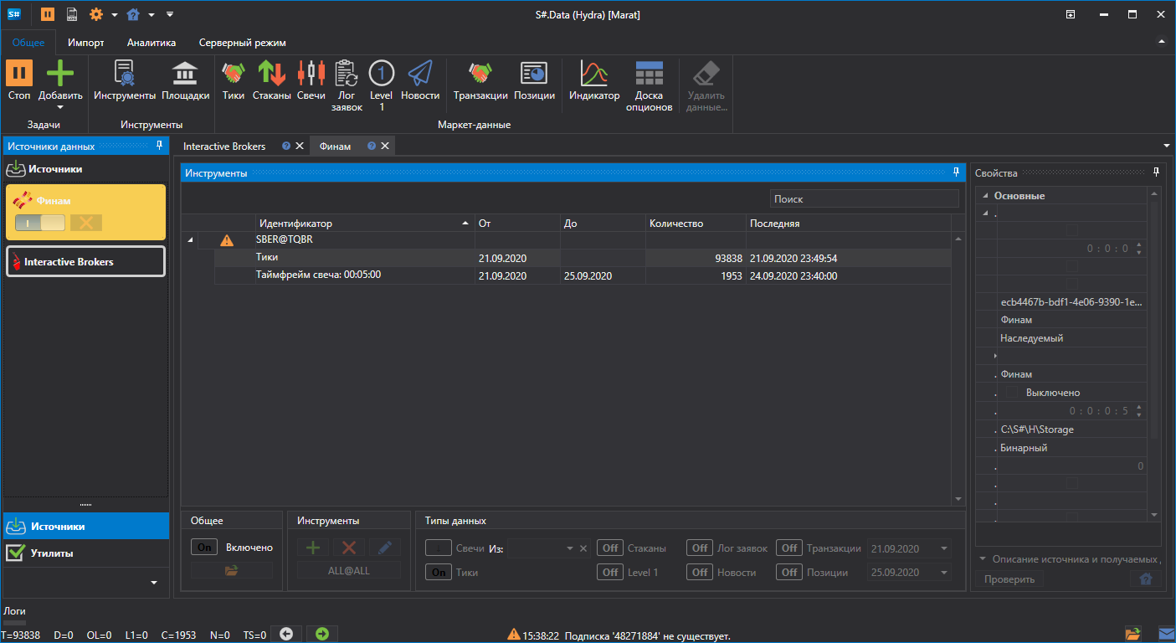
Task: Open the source list overflow dropdown arrow
Action: pyautogui.click(x=153, y=582)
